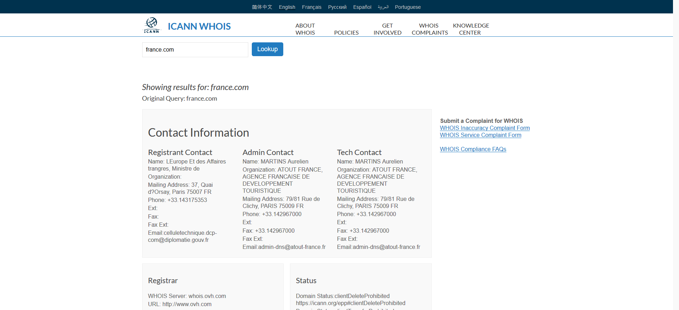
Task: Click the 'Original Query: france.com' text
Action: (x=179, y=99)
